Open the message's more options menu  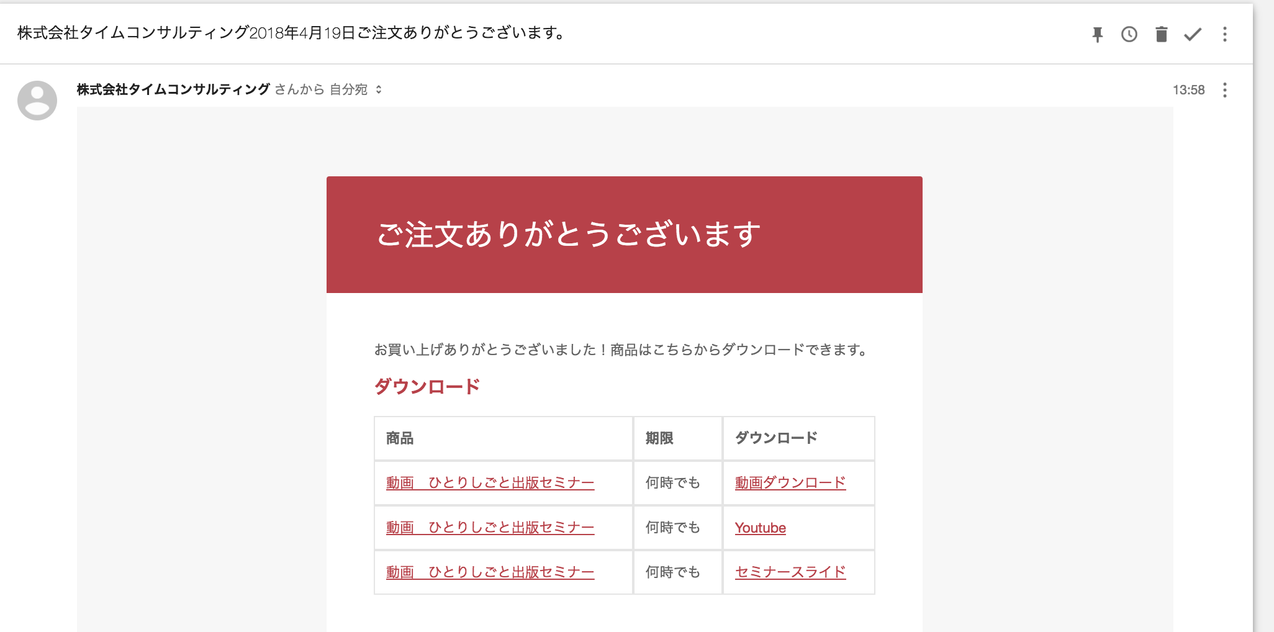(1224, 90)
